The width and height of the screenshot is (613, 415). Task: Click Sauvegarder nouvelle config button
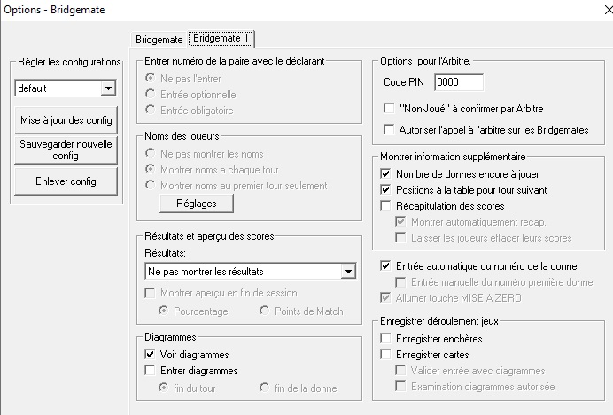coord(66,150)
